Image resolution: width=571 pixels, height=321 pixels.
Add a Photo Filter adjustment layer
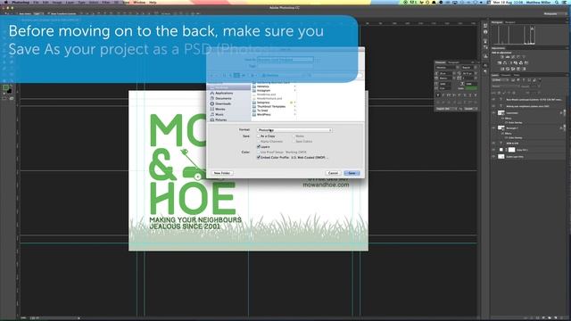point(516,63)
